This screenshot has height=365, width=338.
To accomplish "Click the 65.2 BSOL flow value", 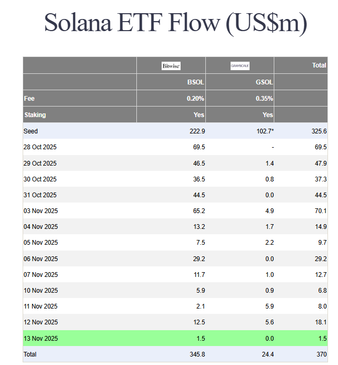I will (198, 210).
